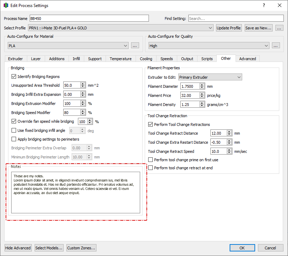Switch to the Advanced tab
Image resolution: width=288 pixels, height=256 pixels.
pyautogui.click(x=247, y=59)
